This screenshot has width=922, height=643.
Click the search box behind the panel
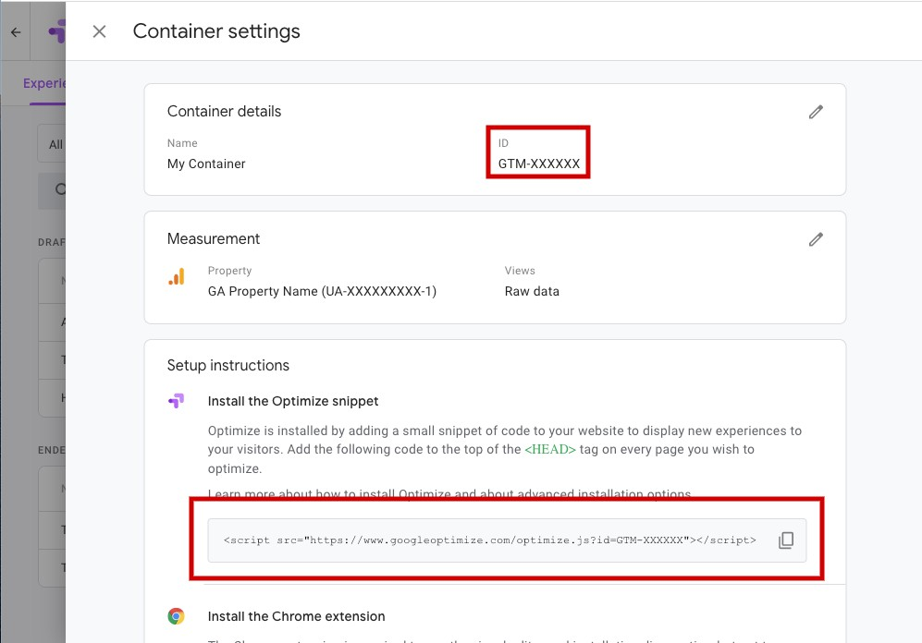(x=54, y=189)
